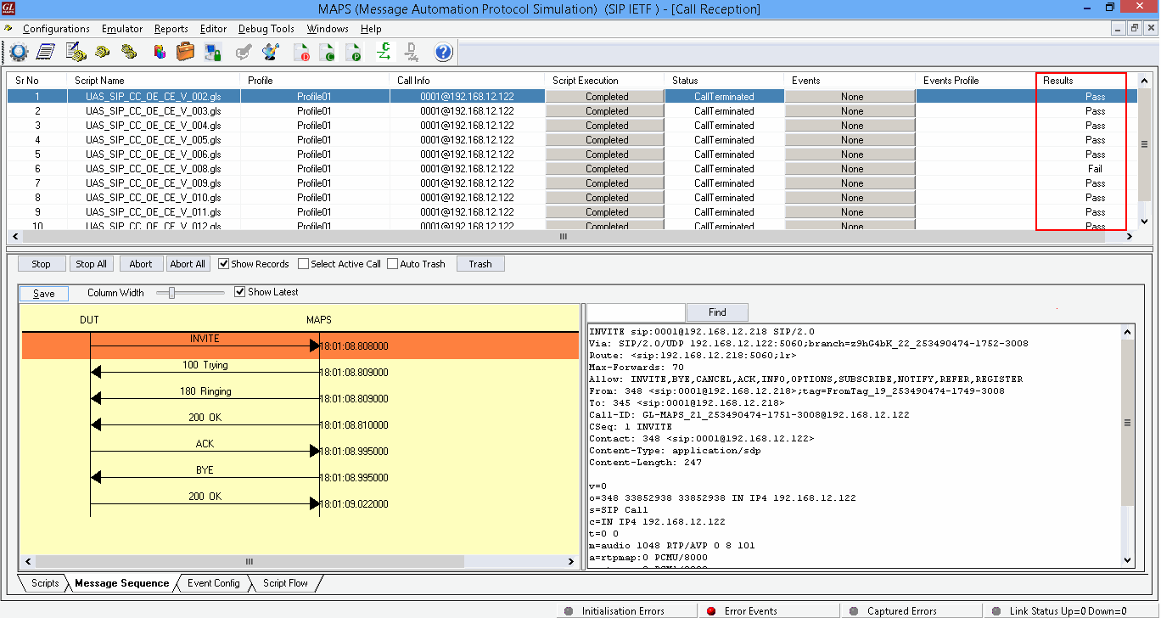Click the script table vertical scrollbar thumb

coord(1143,143)
